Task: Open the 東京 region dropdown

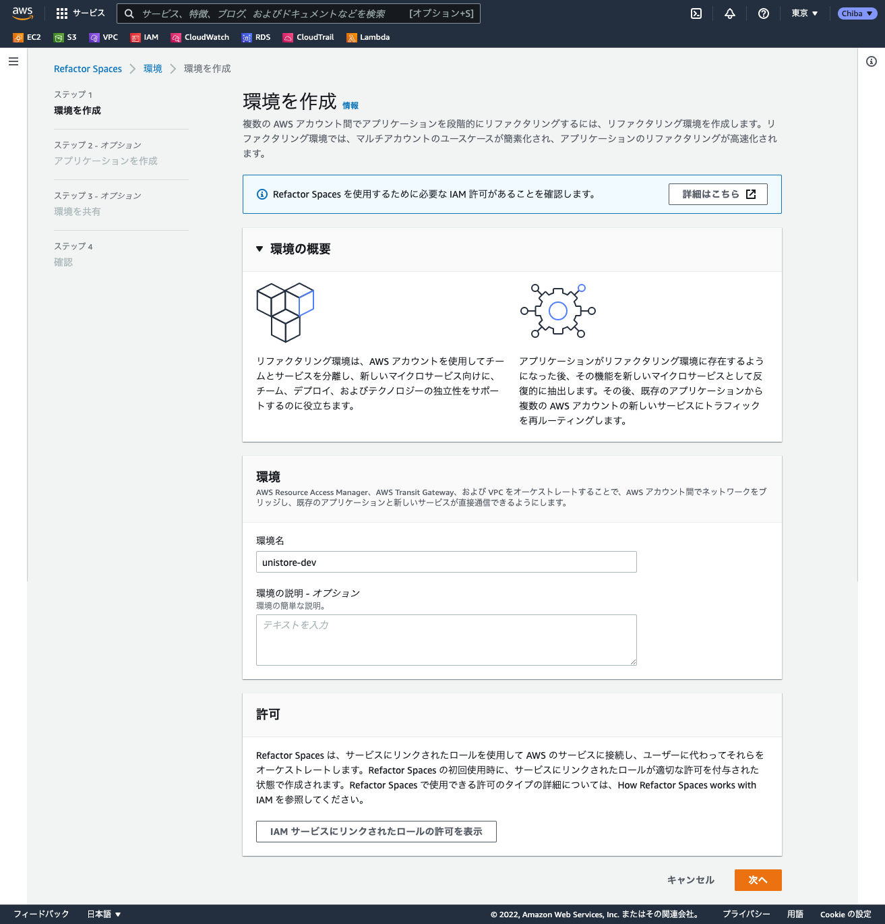Action: [805, 13]
